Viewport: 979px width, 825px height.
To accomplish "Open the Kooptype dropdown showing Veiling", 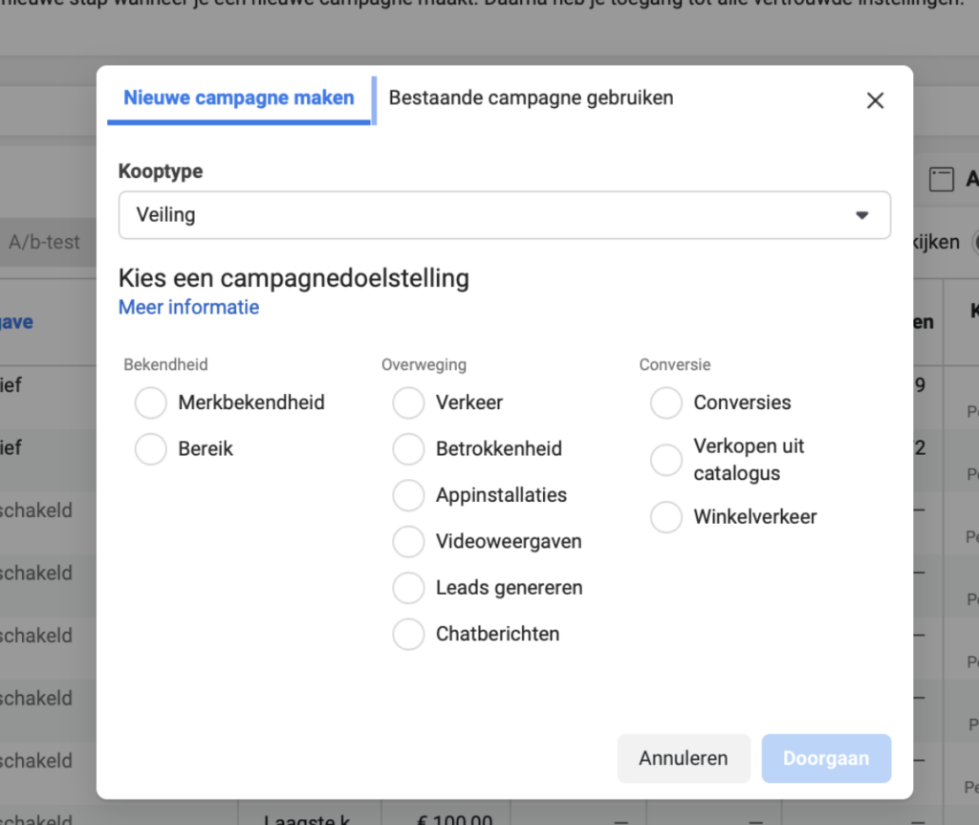I will coord(504,215).
